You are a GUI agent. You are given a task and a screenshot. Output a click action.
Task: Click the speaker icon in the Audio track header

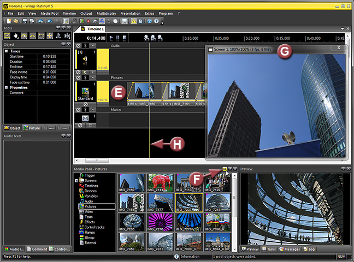click(x=85, y=59)
